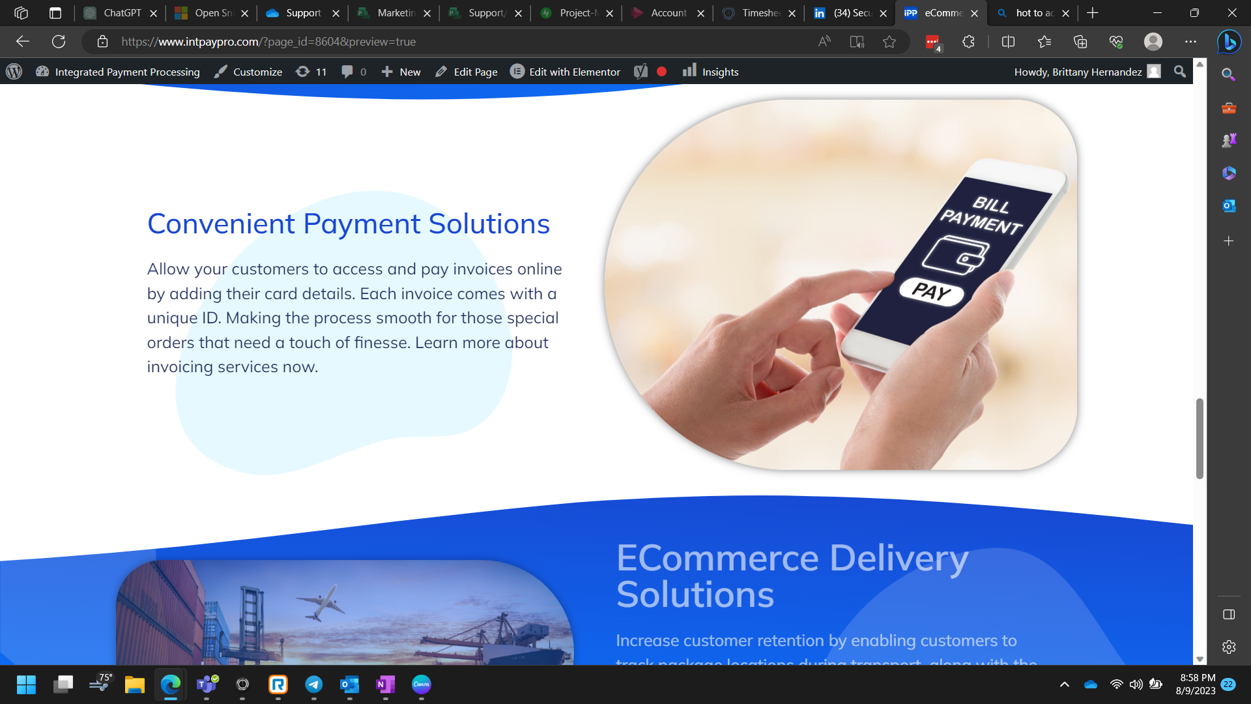Image resolution: width=1251 pixels, height=704 pixels.
Task: Check the 11 pending WordPress updates
Action: click(x=311, y=72)
